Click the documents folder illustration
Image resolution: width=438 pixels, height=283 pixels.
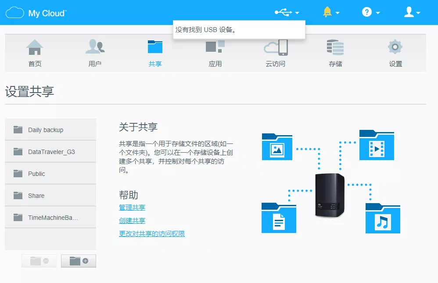279,218
